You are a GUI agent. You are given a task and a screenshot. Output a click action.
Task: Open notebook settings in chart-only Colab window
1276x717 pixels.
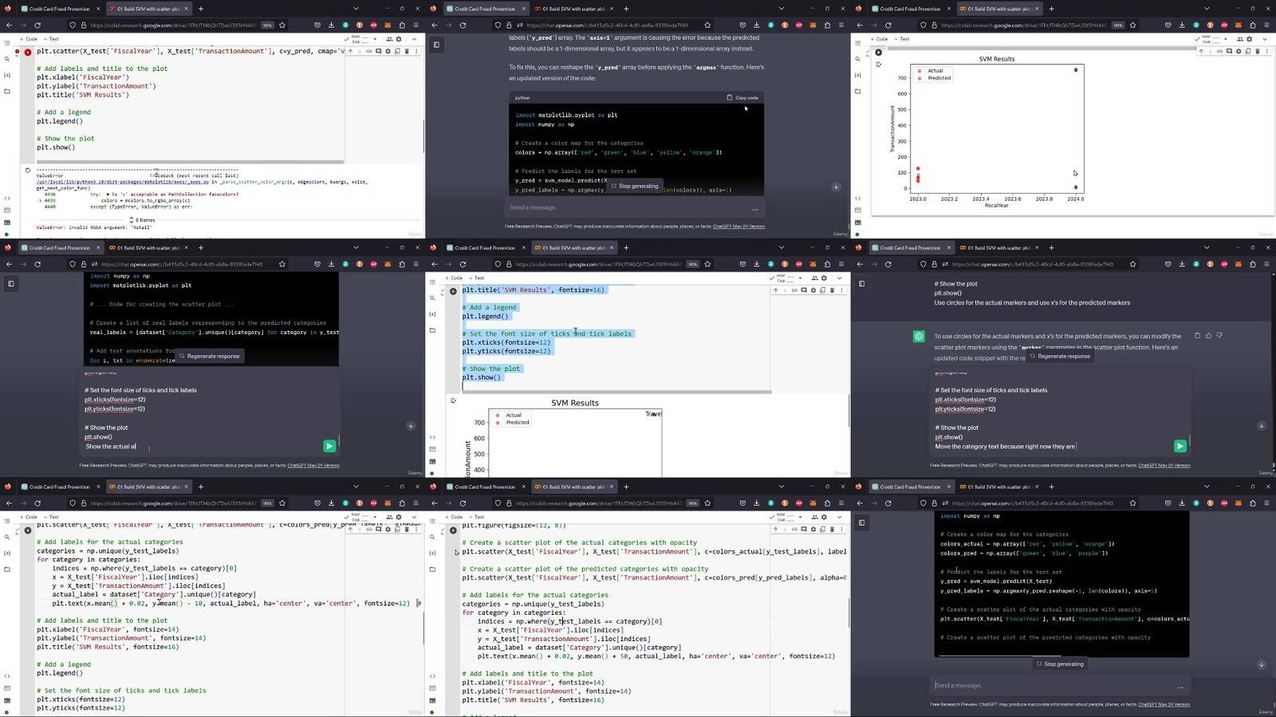point(1250,38)
